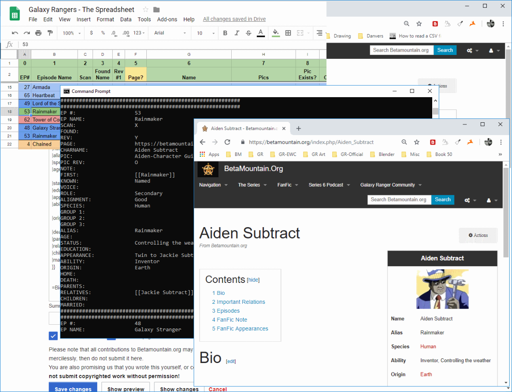Click the increase decimal places icon

126,33
